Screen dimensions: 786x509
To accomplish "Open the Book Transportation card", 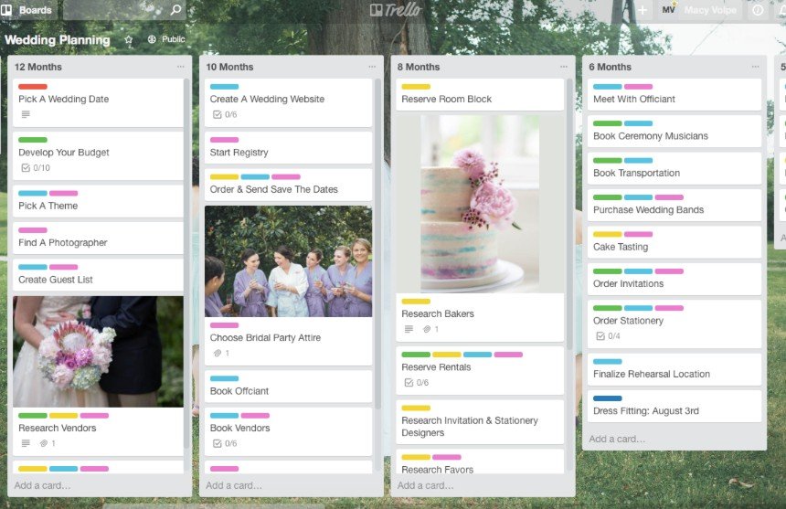I will click(674, 168).
